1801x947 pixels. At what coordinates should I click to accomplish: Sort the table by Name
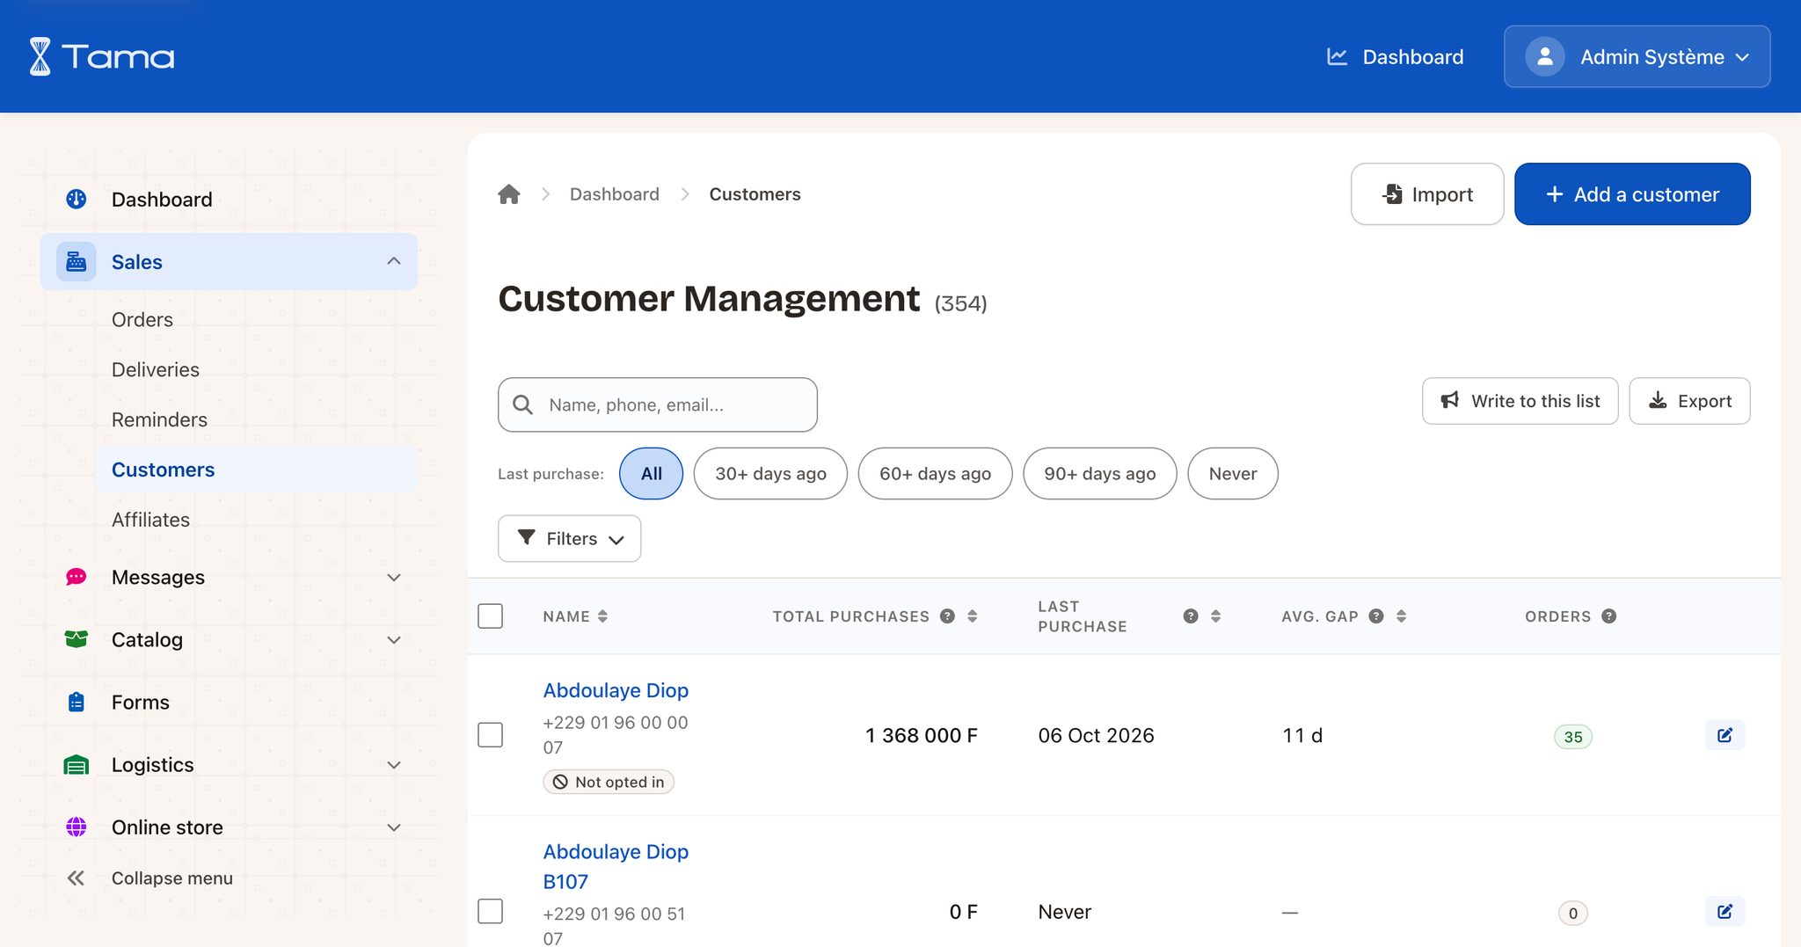(602, 616)
